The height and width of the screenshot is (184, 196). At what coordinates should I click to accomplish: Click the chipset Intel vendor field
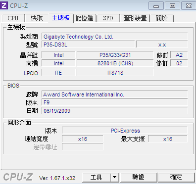pyautogui.click(x=58, y=55)
